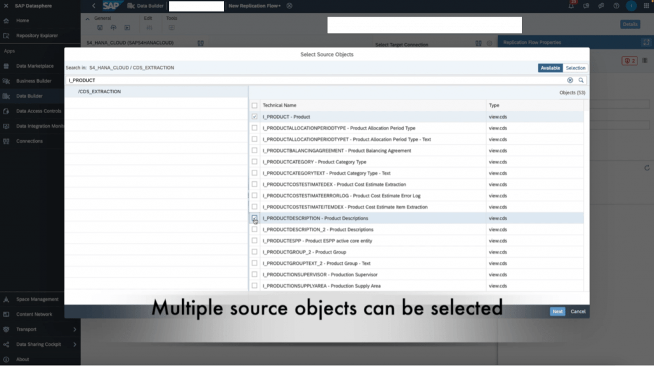The image size is (654, 367).
Task: Check I_PRODUCTBALANCINGAGREEMENT checkbox
Action: coord(254,151)
